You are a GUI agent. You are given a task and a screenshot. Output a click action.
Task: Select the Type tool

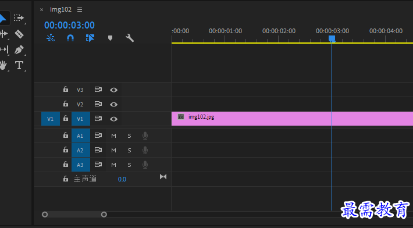coord(19,65)
